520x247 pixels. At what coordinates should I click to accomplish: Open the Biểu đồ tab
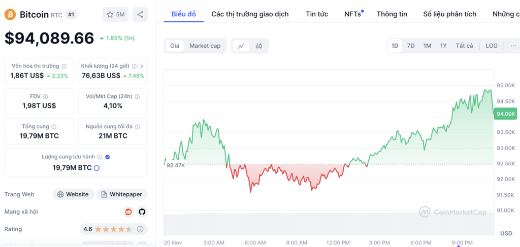tap(184, 14)
